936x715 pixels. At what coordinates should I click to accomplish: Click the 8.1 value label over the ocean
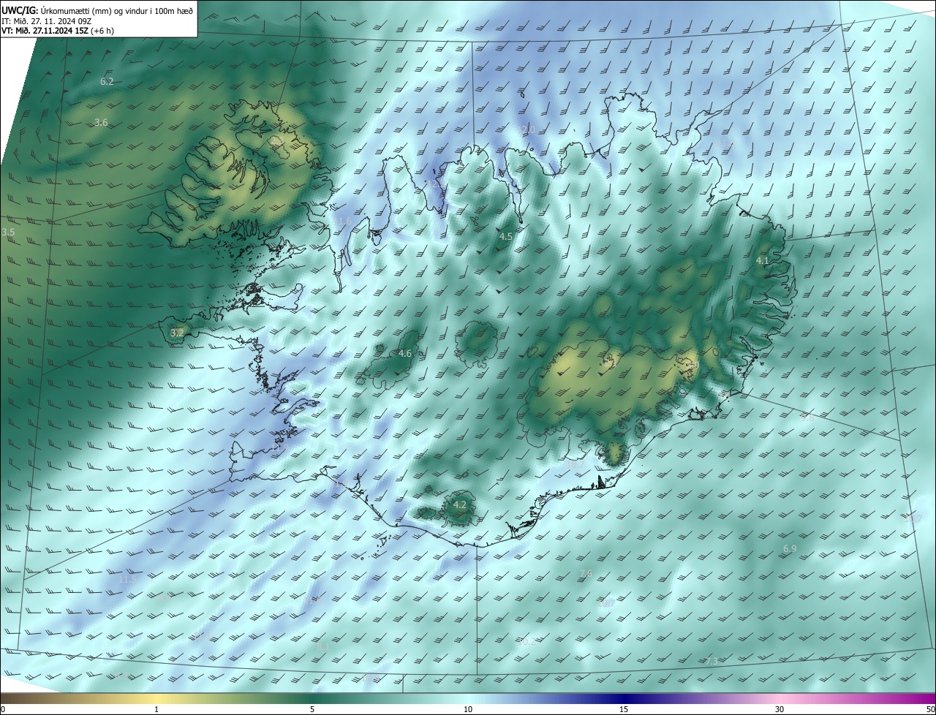tap(323, 647)
